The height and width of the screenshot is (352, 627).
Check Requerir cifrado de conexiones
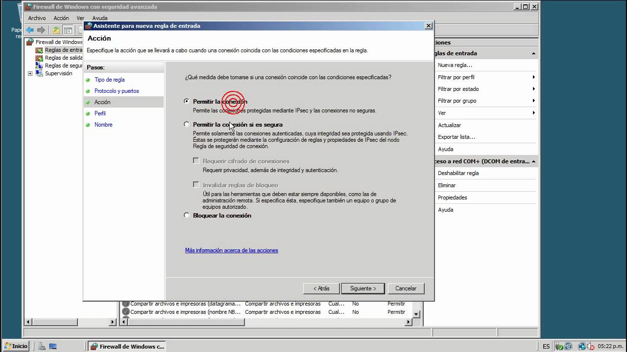pos(196,160)
